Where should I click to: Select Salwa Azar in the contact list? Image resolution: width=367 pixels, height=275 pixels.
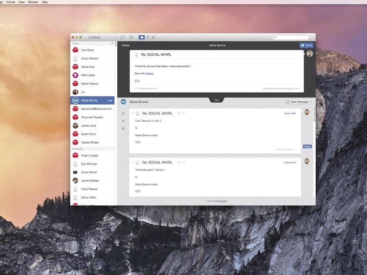[x=92, y=67]
